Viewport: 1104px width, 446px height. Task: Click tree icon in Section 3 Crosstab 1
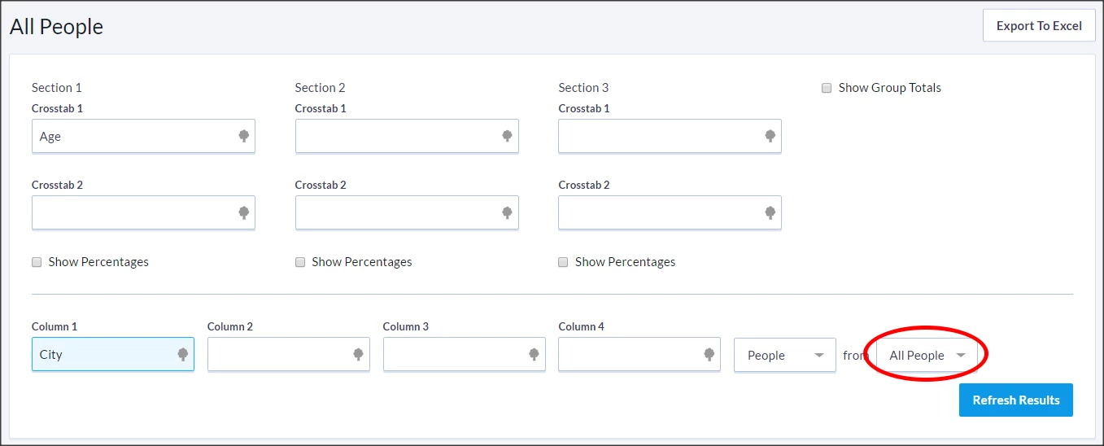[770, 136]
